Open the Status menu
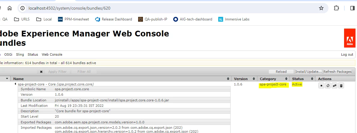The height and width of the screenshot is (133, 357). 33,54
